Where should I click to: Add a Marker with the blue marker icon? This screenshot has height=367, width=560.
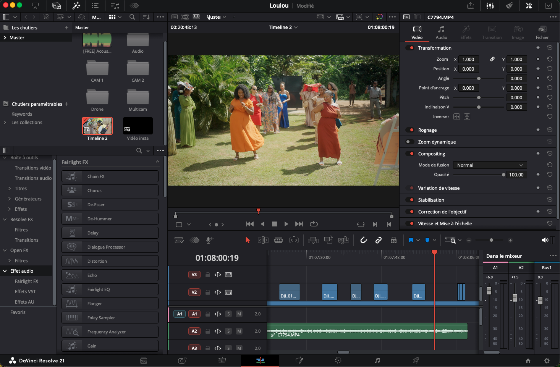(x=427, y=240)
